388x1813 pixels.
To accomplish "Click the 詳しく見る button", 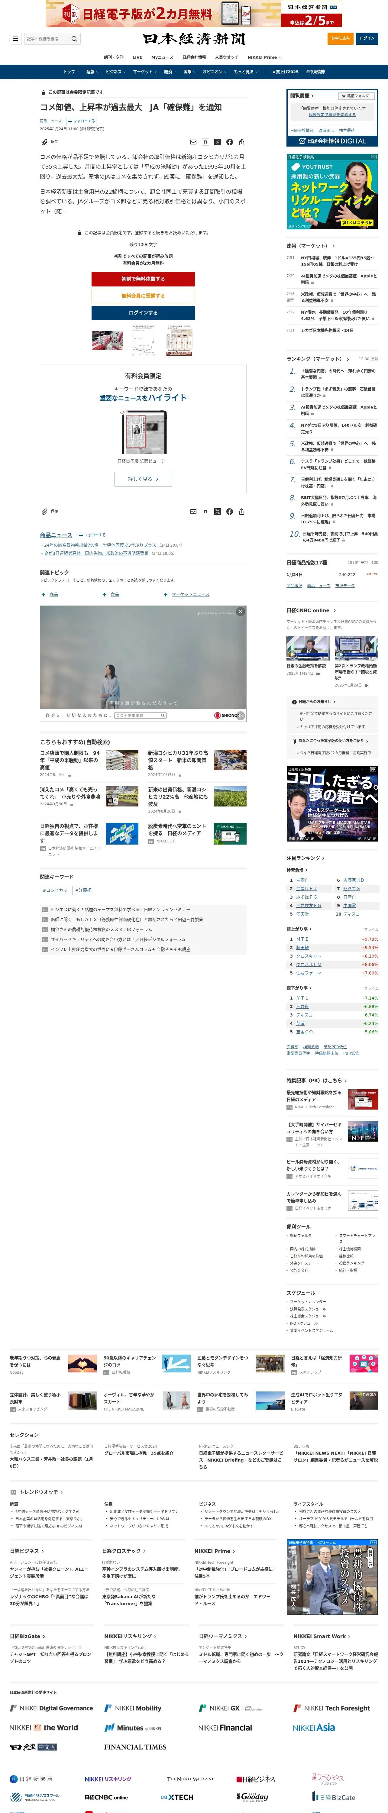I will pyautogui.click(x=143, y=479).
